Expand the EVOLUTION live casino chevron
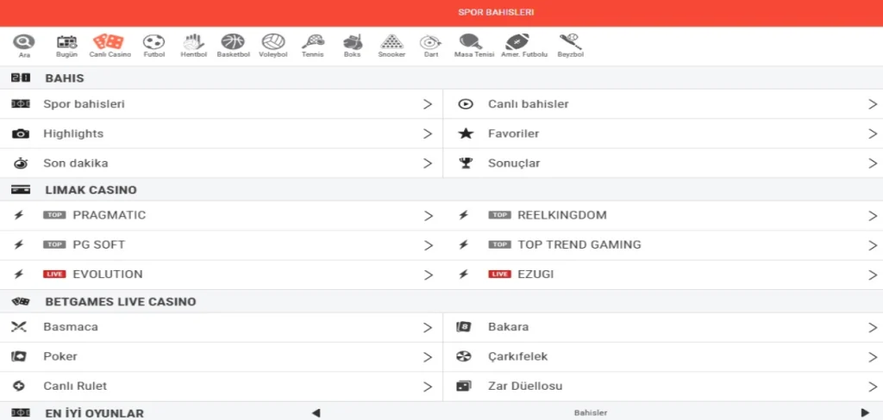883x420 pixels. [x=427, y=275]
